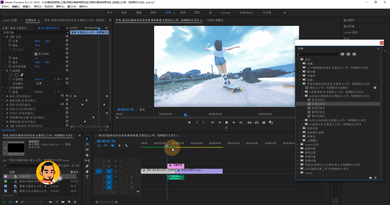Filter by YUV effects icon

[355, 54]
